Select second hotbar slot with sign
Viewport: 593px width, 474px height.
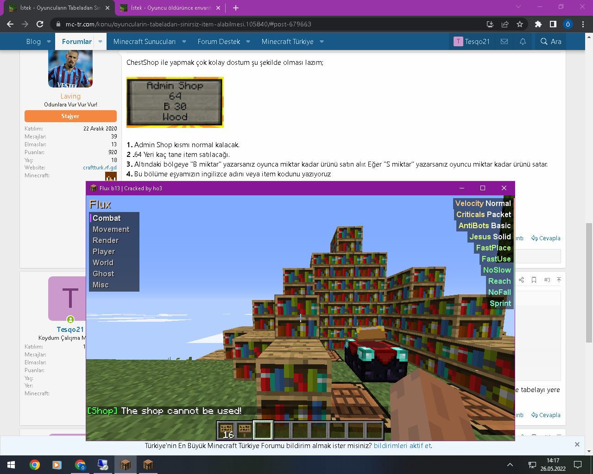[245, 430]
